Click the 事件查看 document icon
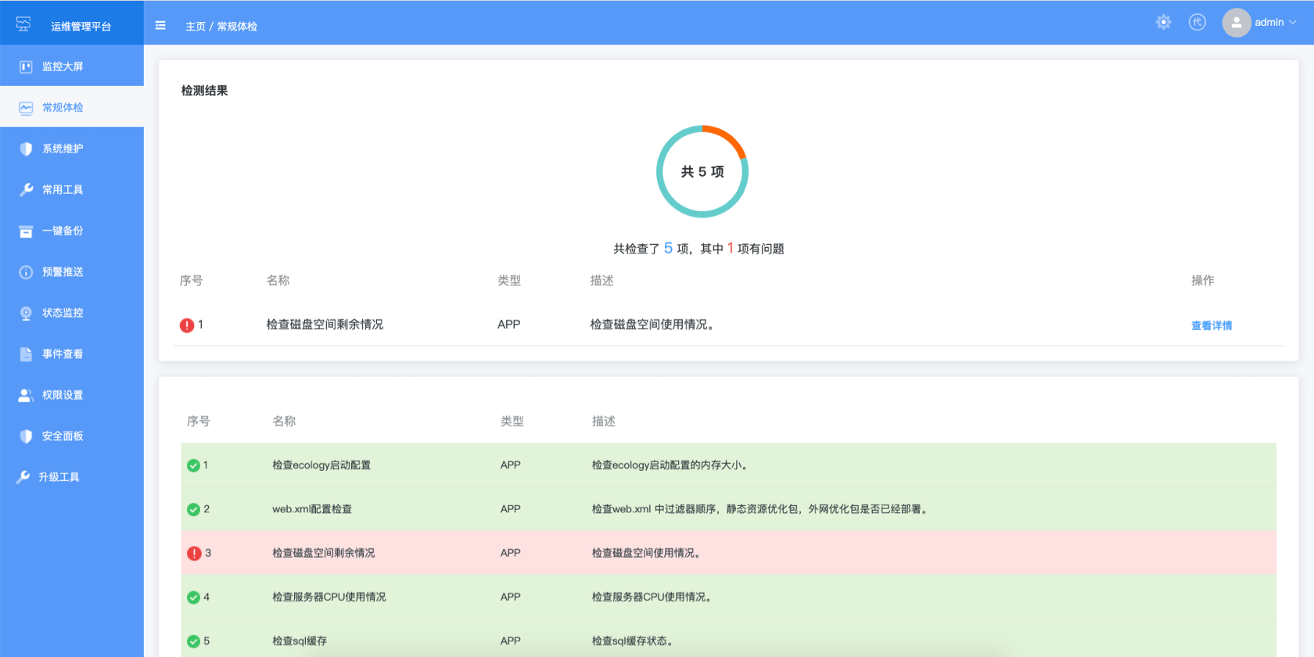This screenshot has height=657, width=1314. 26,354
